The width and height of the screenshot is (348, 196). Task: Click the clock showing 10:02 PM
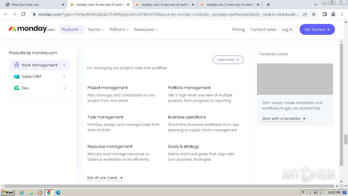point(334,192)
